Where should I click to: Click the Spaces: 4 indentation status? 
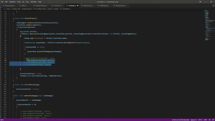click(193, 120)
